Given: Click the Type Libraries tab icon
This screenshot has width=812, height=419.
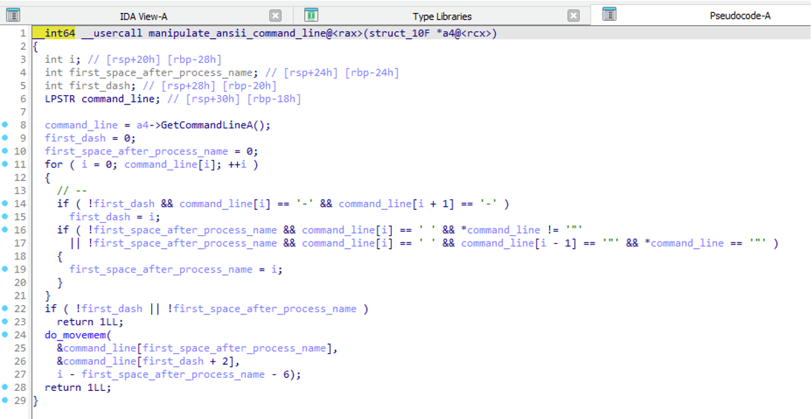Looking at the screenshot, I should pos(311,15).
